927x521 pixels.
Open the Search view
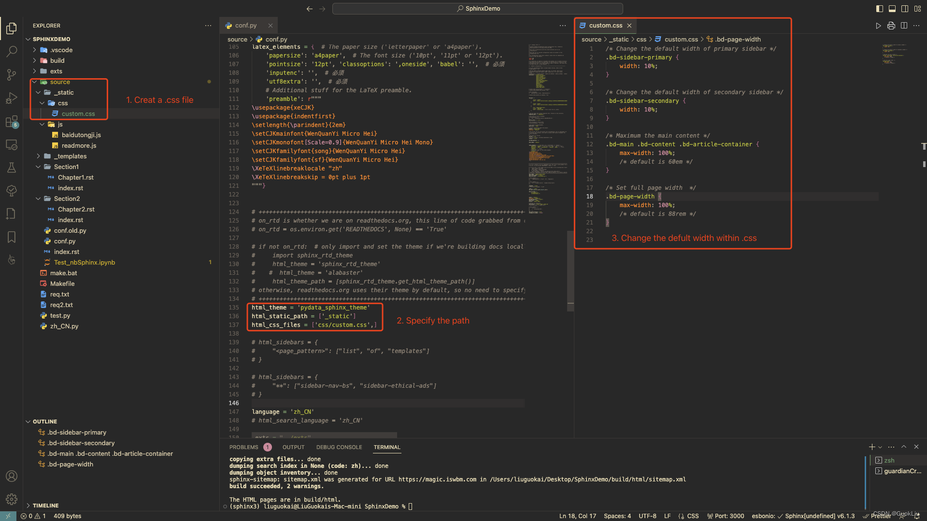[x=11, y=51]
